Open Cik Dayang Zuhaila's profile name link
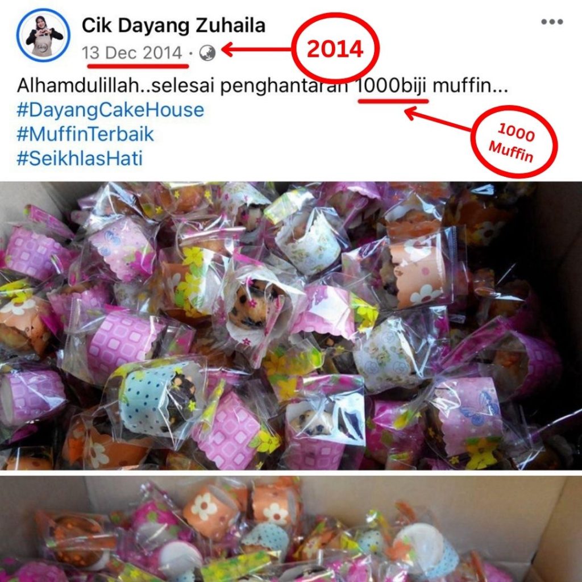Screen dimensions: 582x582 point(173,25)
